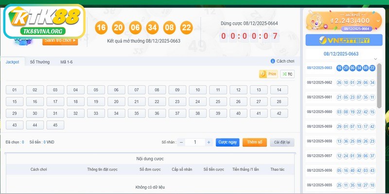Click the Thông tin đặt cược header
This screenshot has width=389, height=194.
(103, 169)
